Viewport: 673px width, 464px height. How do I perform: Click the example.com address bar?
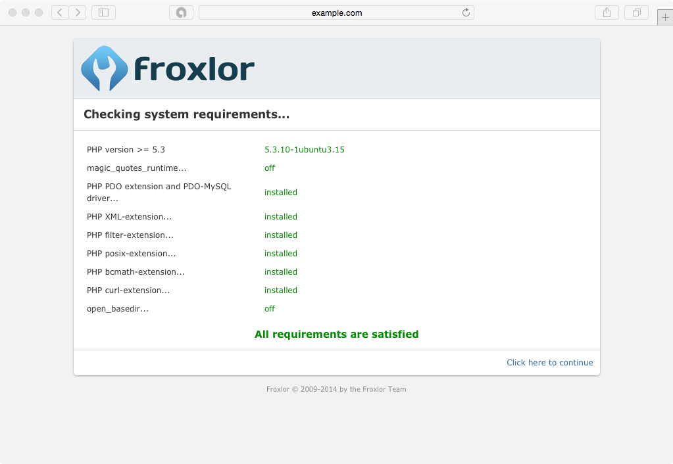click(337, 12)
